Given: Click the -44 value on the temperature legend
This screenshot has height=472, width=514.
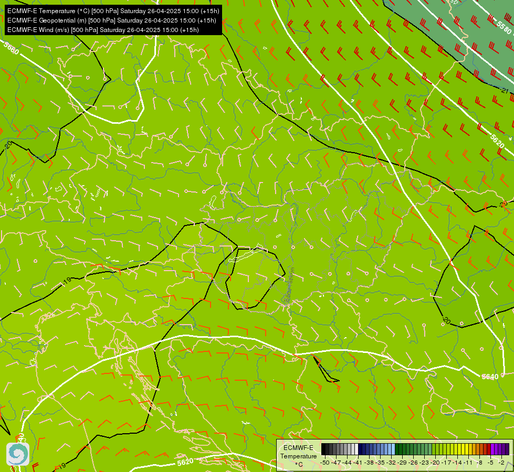Looking at the screenshot, I should pos(347,463).
